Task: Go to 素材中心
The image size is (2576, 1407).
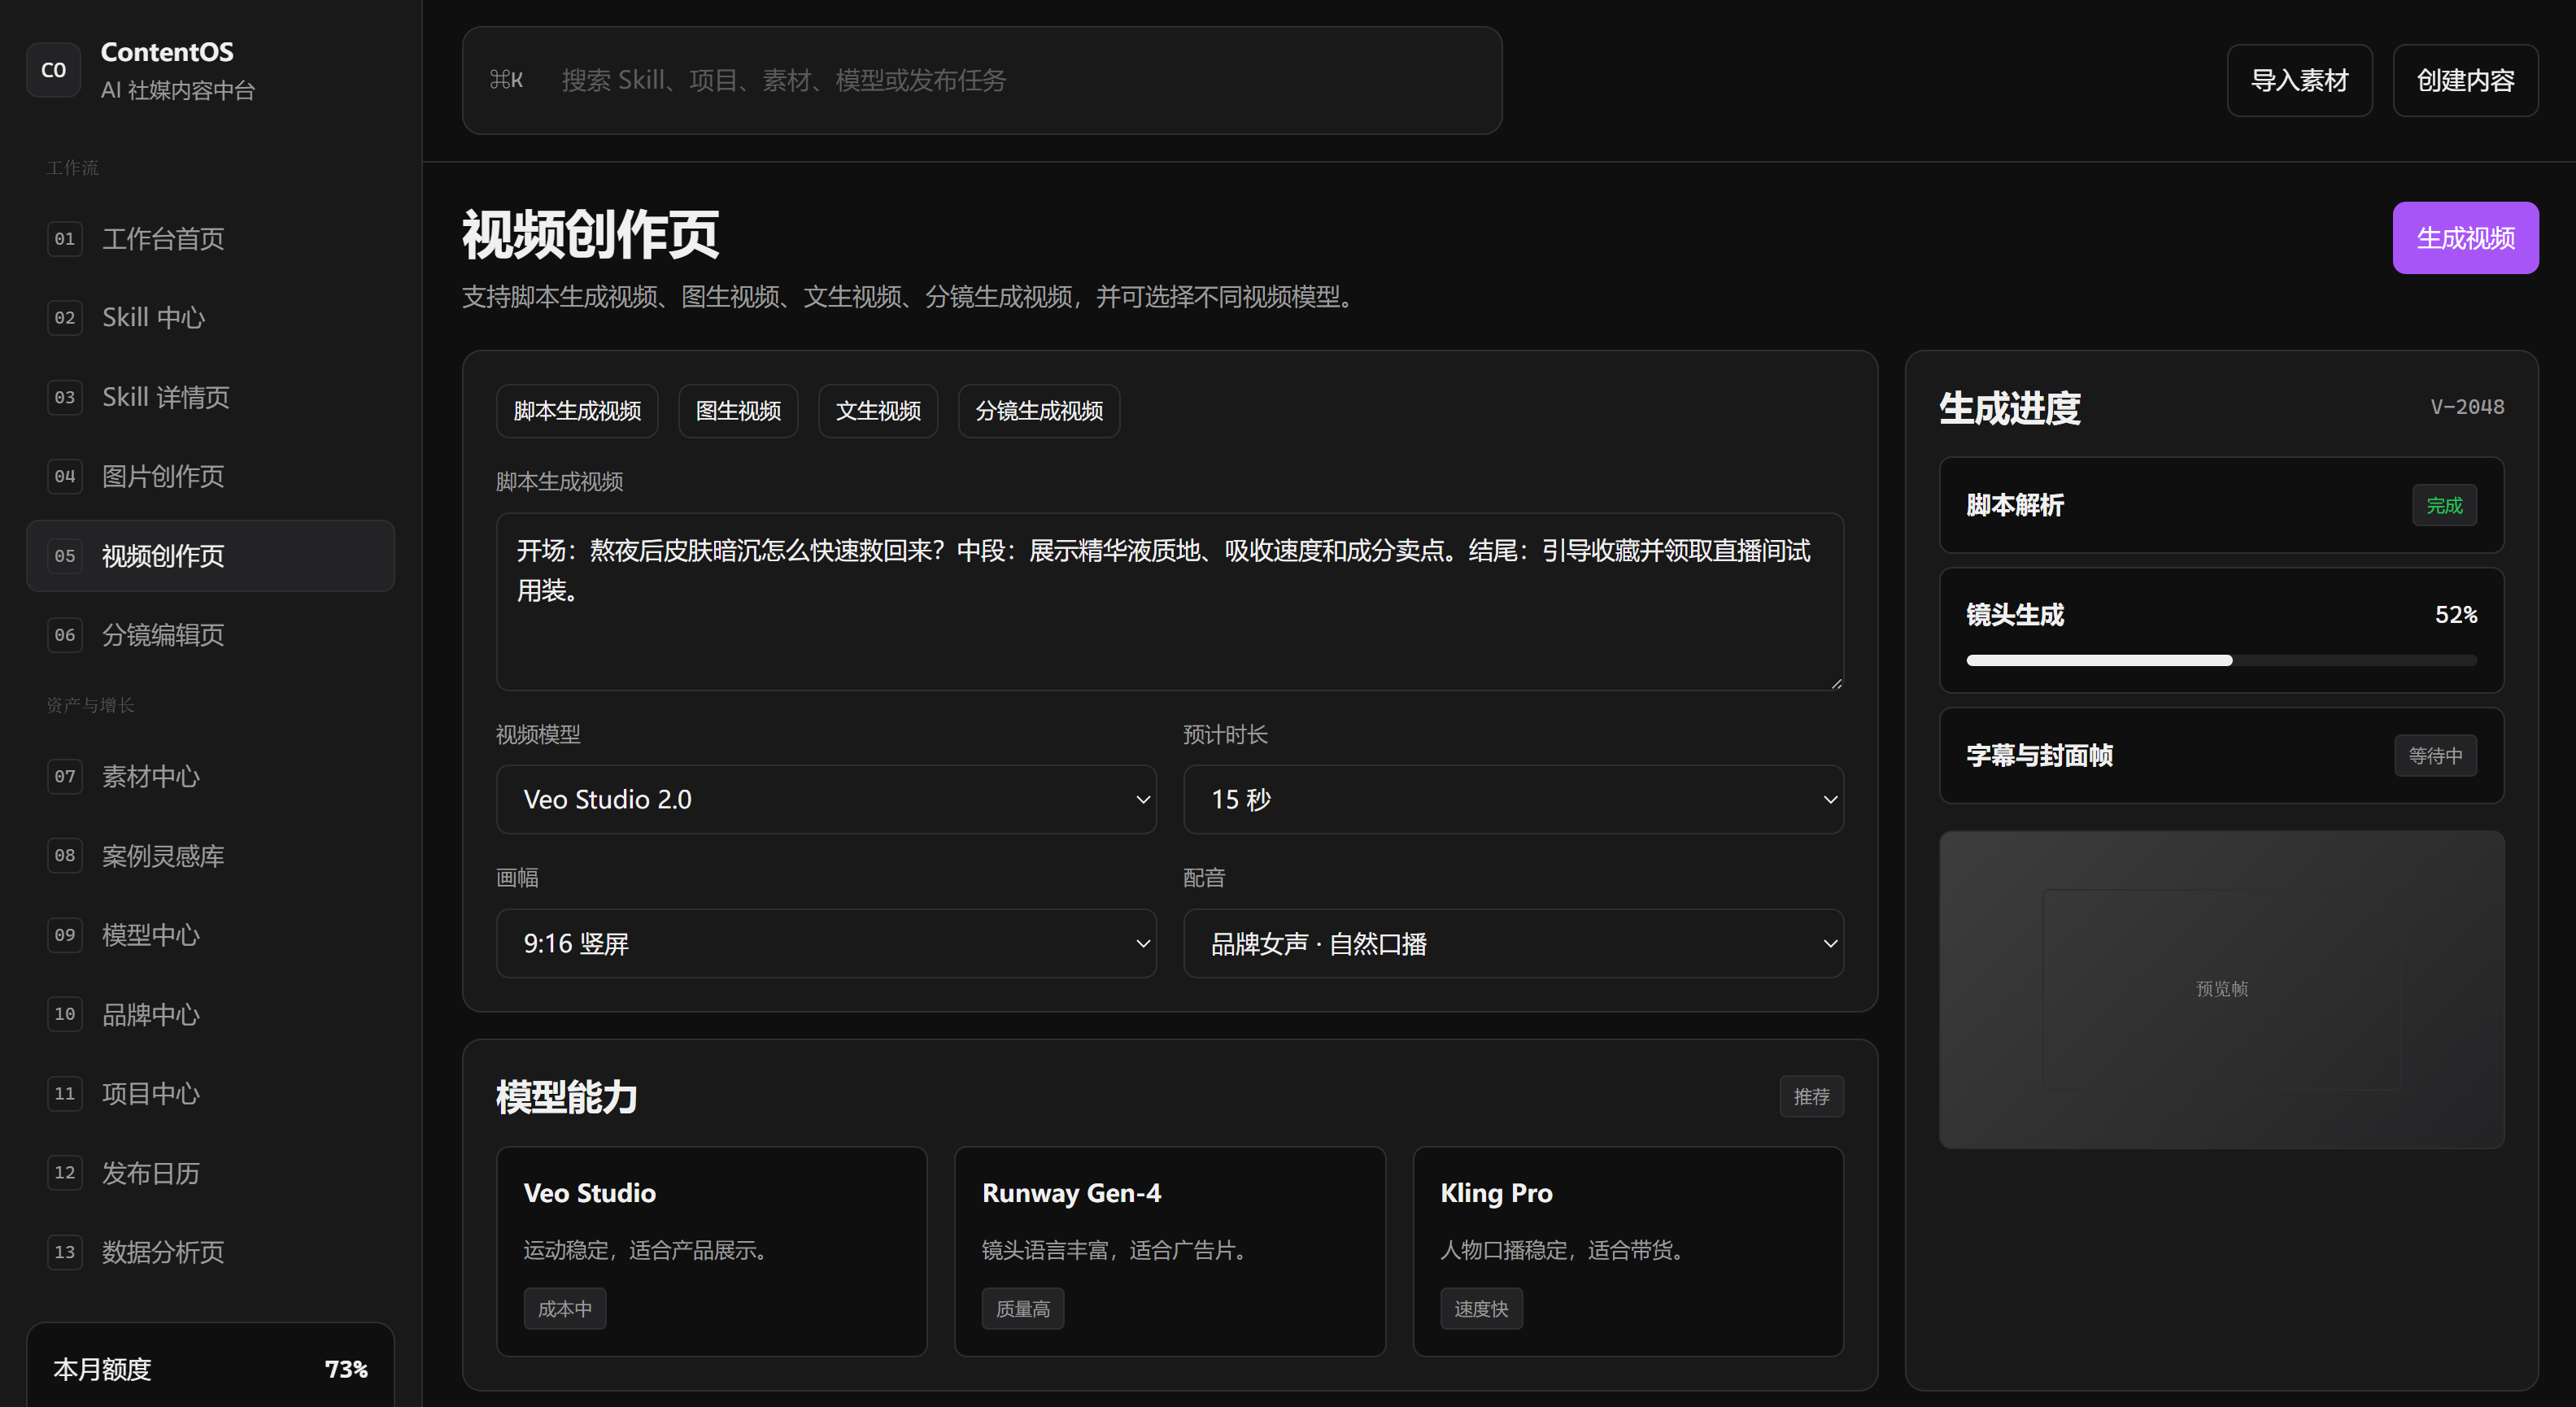Action: [210, 776]
